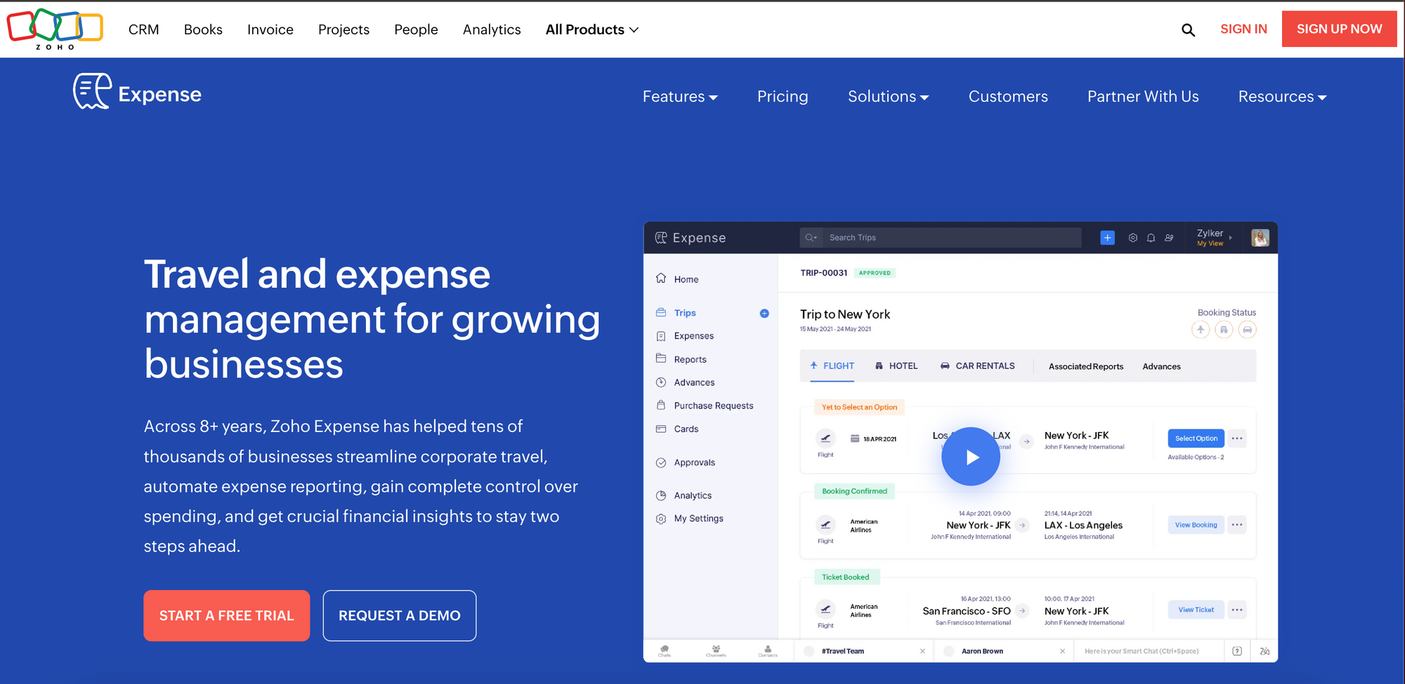Click the user avatar photo in app header
This screenshot has height=684, width=1405.
(1260, 238)
